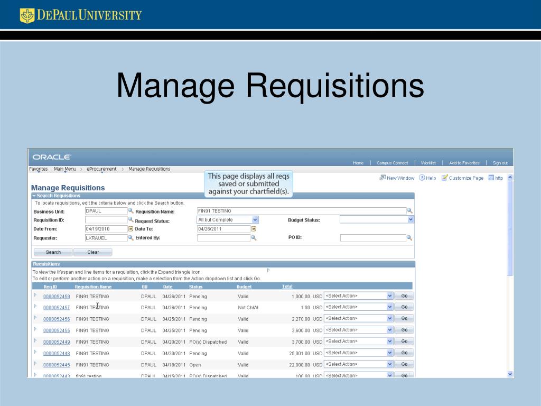Expand requisition 0000052445 triangle
541x406 pixels.
(x=35, y=363)
